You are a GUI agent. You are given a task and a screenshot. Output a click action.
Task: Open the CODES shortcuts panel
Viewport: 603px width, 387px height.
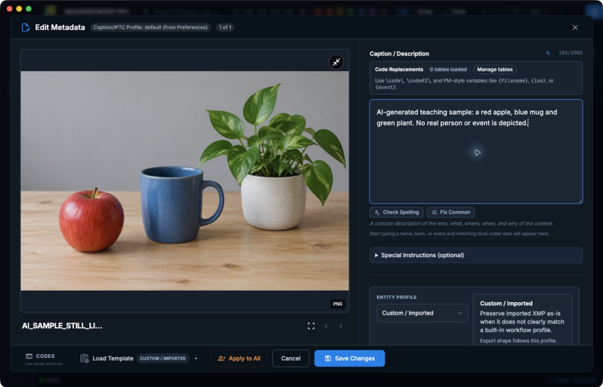[x=44, y=358]
